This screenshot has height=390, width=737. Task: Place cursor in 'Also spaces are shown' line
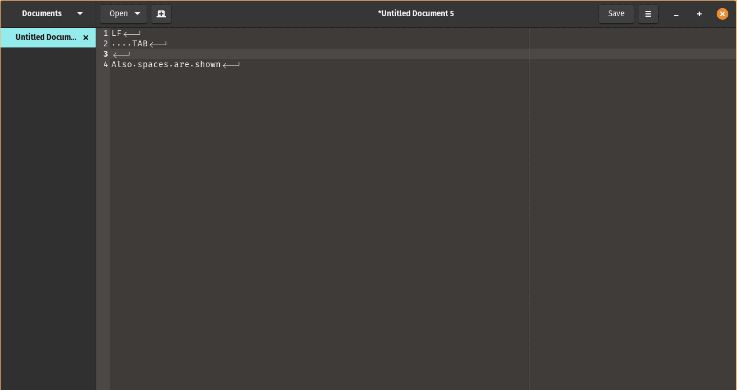click(166, 65)
